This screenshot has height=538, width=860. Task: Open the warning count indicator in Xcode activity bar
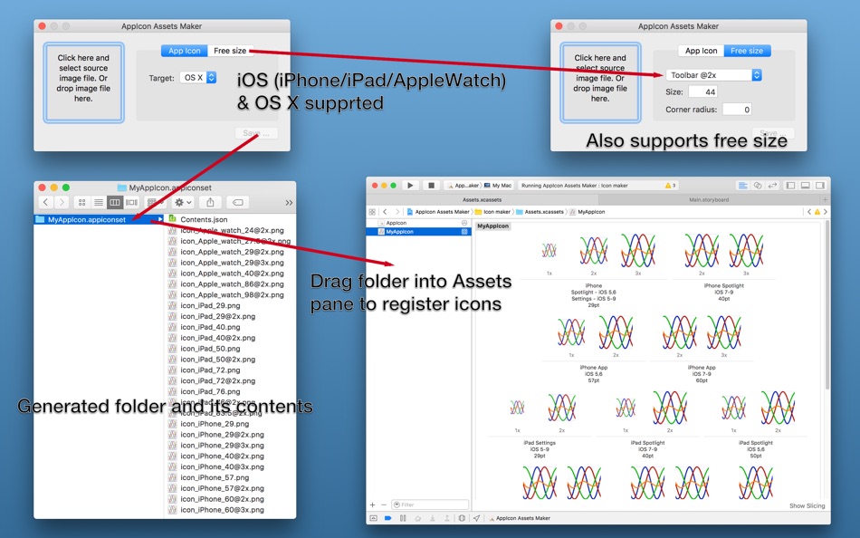670,186
